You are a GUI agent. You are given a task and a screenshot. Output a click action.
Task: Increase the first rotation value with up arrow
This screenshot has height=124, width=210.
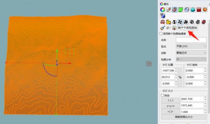pyautogui.click(x=205, y=69)
